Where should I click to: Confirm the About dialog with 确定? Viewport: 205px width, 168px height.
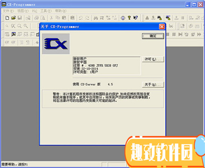pos(153,36)
